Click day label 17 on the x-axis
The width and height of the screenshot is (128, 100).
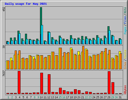pyautogui.click(x=67, y=97)
